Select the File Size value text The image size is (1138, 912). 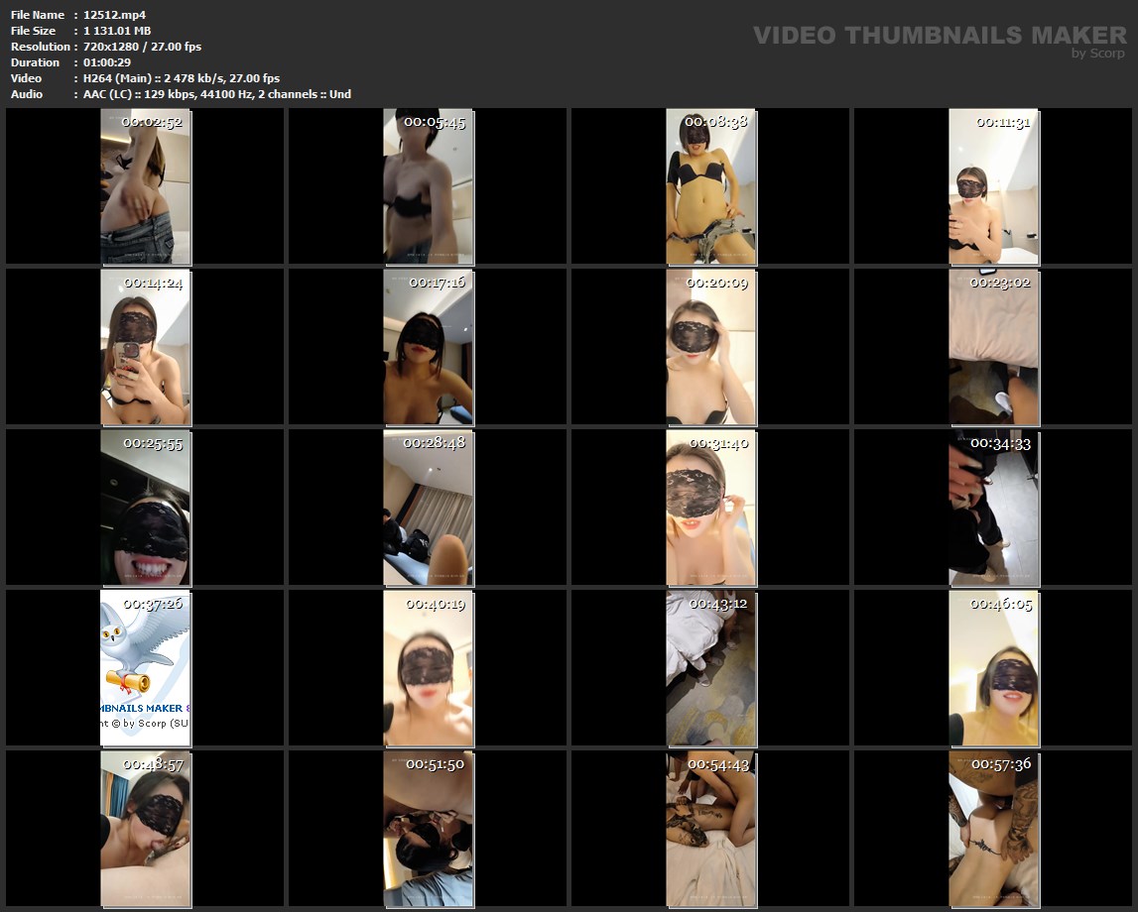tap(117, 31)
